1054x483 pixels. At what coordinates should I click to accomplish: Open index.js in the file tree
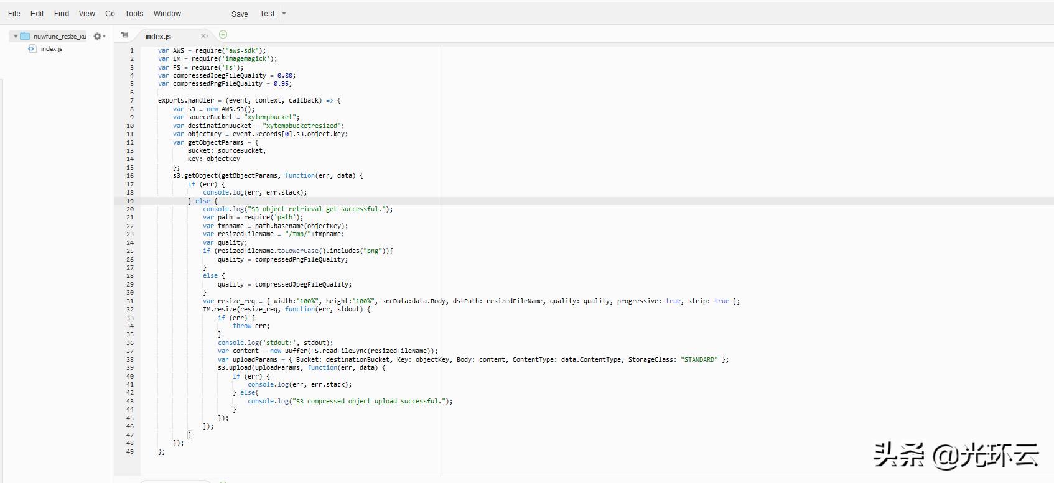52,49
